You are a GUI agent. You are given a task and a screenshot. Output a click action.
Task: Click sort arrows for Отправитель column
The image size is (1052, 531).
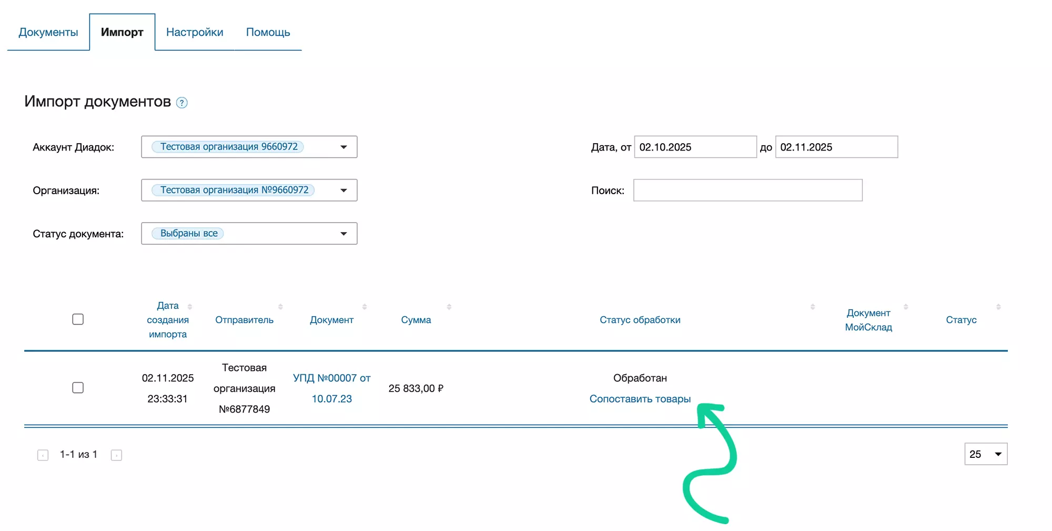[280, 306]
